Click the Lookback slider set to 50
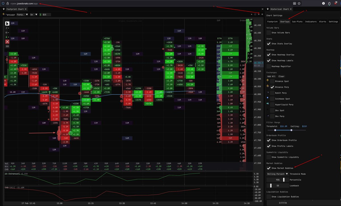 tap(278, 186)
